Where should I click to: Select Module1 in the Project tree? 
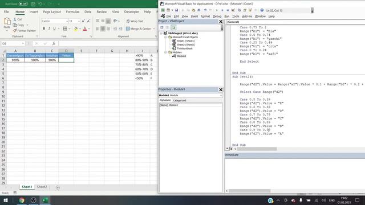pos(181,56)
